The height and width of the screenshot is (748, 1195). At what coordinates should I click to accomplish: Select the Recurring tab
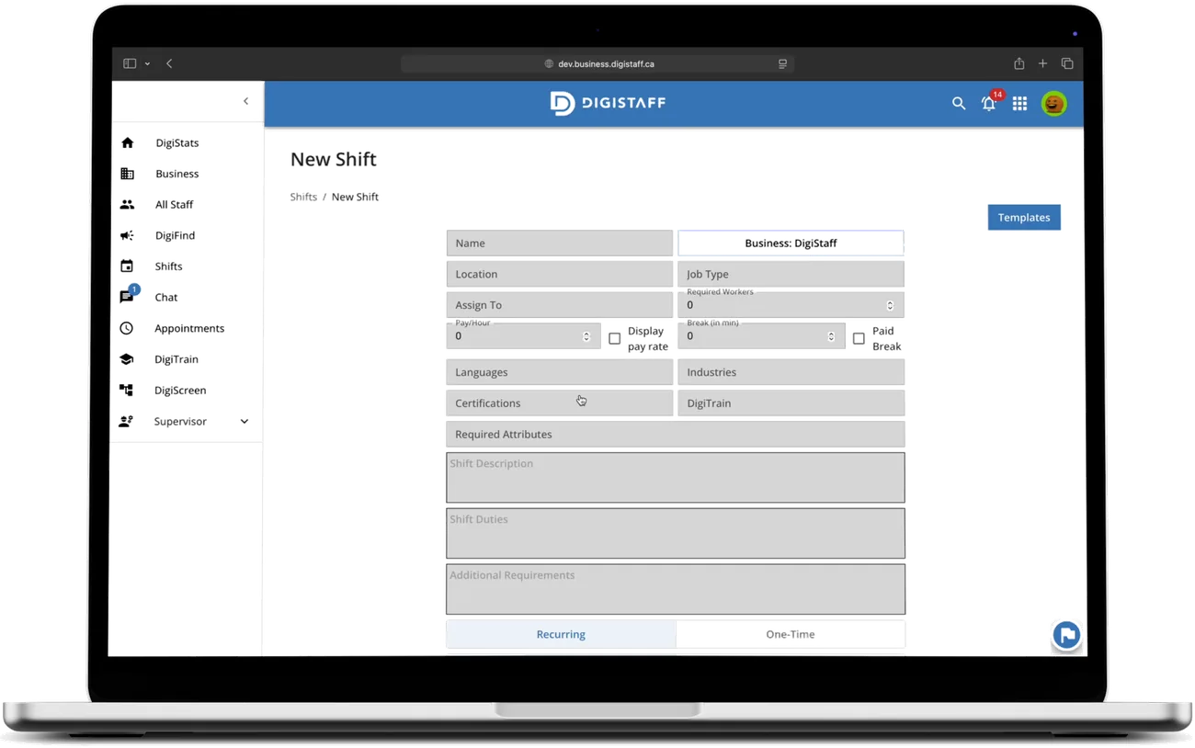(x=561, y=634)
